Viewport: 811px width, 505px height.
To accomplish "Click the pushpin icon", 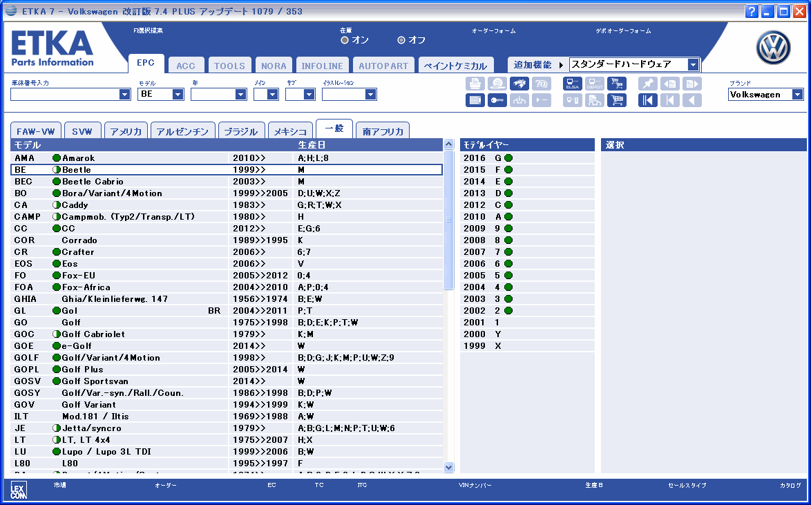I will tap(647, 84).
